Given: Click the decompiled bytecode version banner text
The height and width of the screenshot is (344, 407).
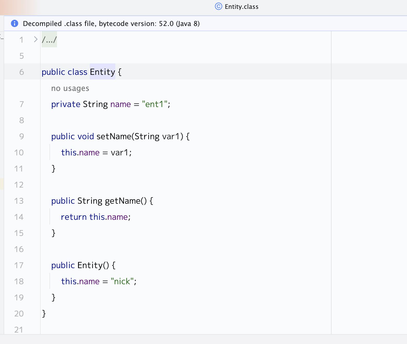Looking at the screenshot, I should tap(111, 24).
